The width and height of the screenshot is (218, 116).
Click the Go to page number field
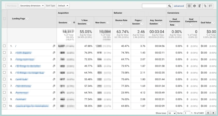(187, 113)
